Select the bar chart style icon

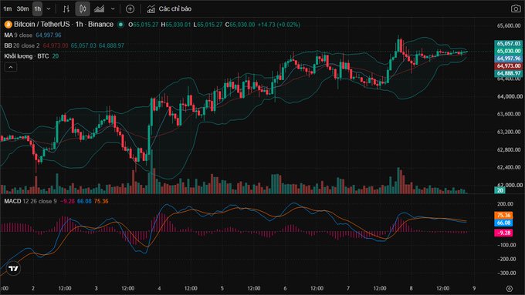[x=66, y=9]
